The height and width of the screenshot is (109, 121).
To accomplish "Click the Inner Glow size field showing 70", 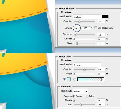I will click(101, 105).
